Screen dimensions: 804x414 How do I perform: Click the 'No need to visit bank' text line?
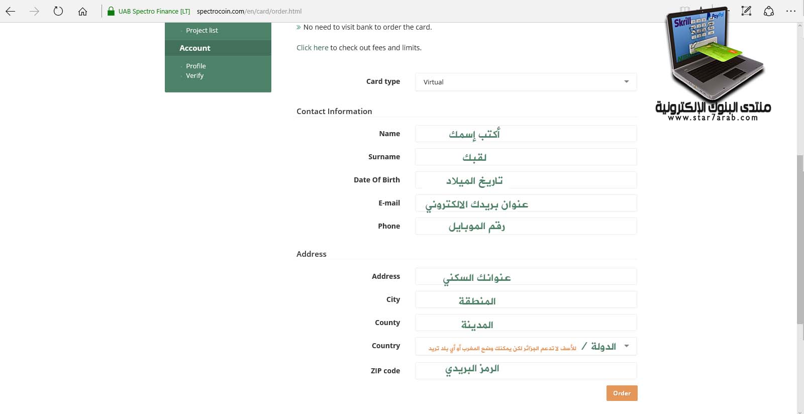[x=367, y=27]
